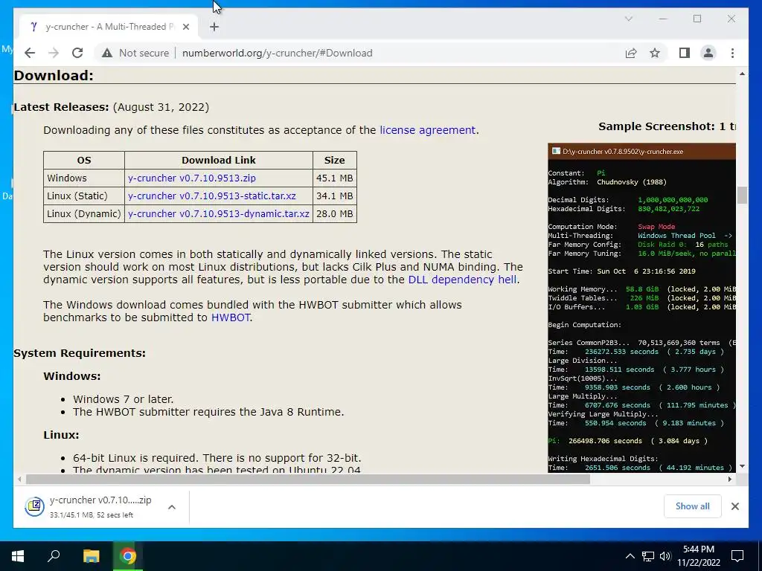Show hidden system tray icons
The width and height of the screenshot is (762, 571).
[x=630, y=556]
